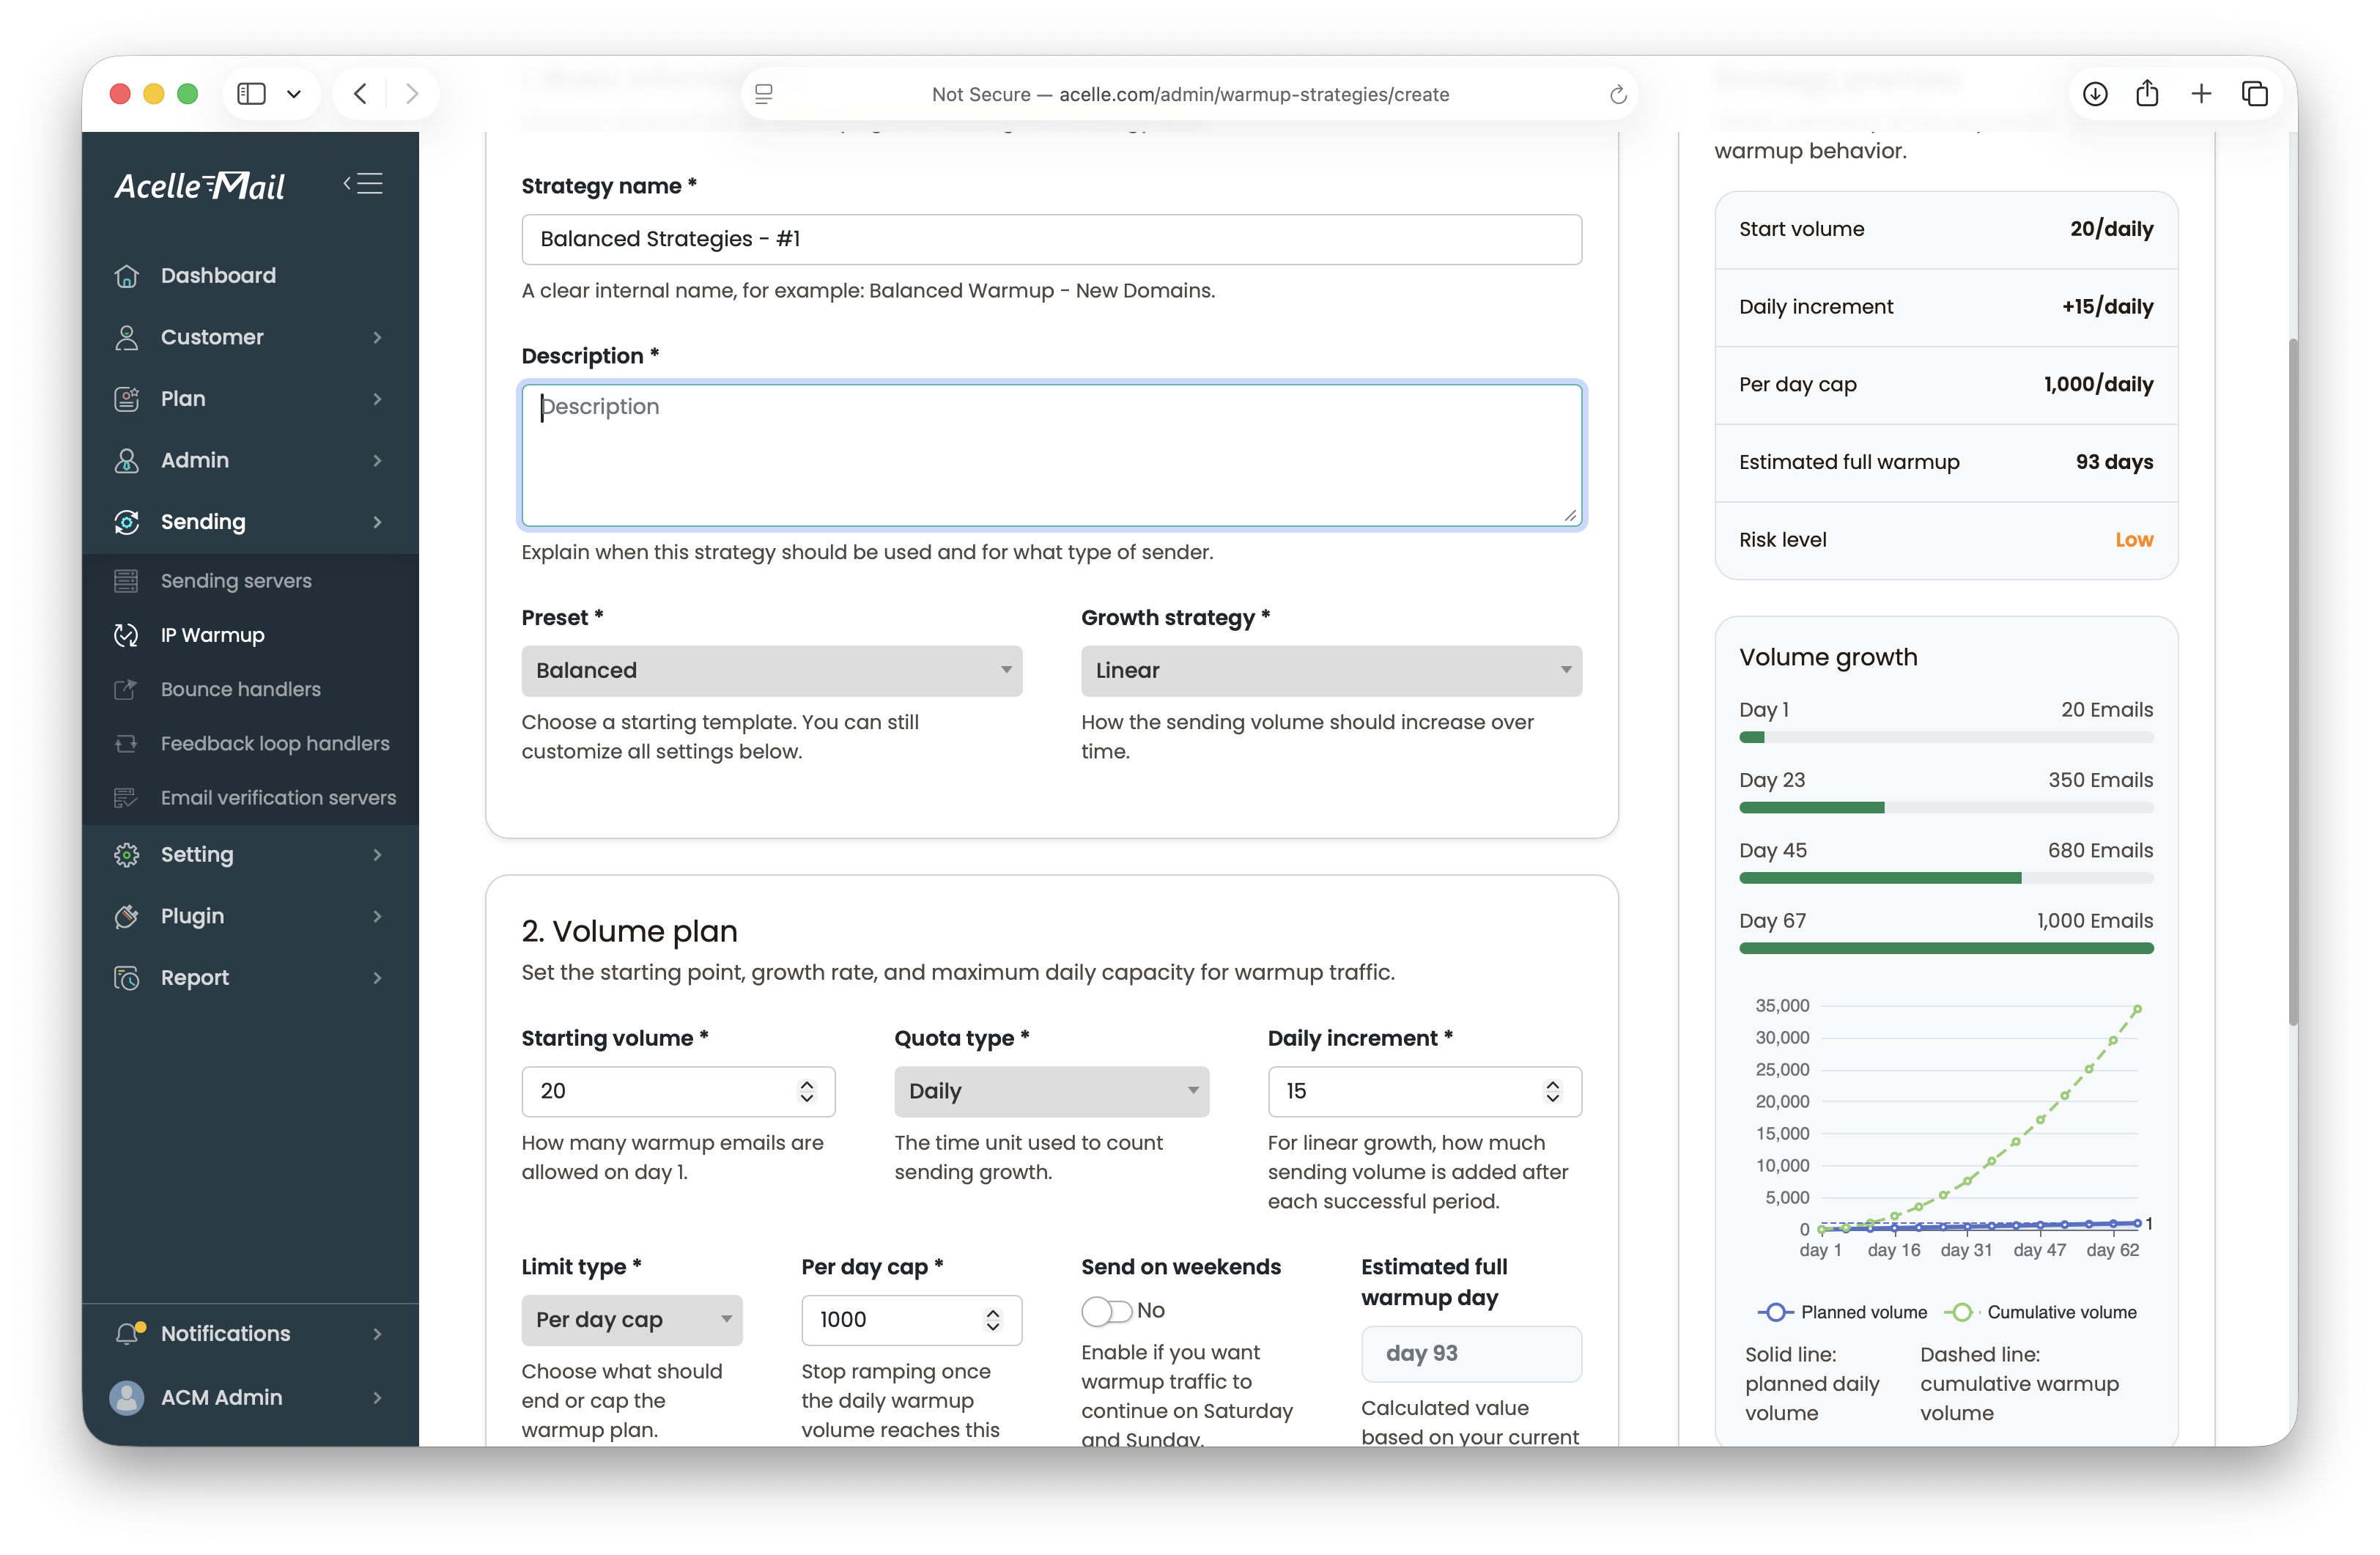The image size is (2380, 1555).
Task: Open the Notifications menu
Action: point(251,1333)
